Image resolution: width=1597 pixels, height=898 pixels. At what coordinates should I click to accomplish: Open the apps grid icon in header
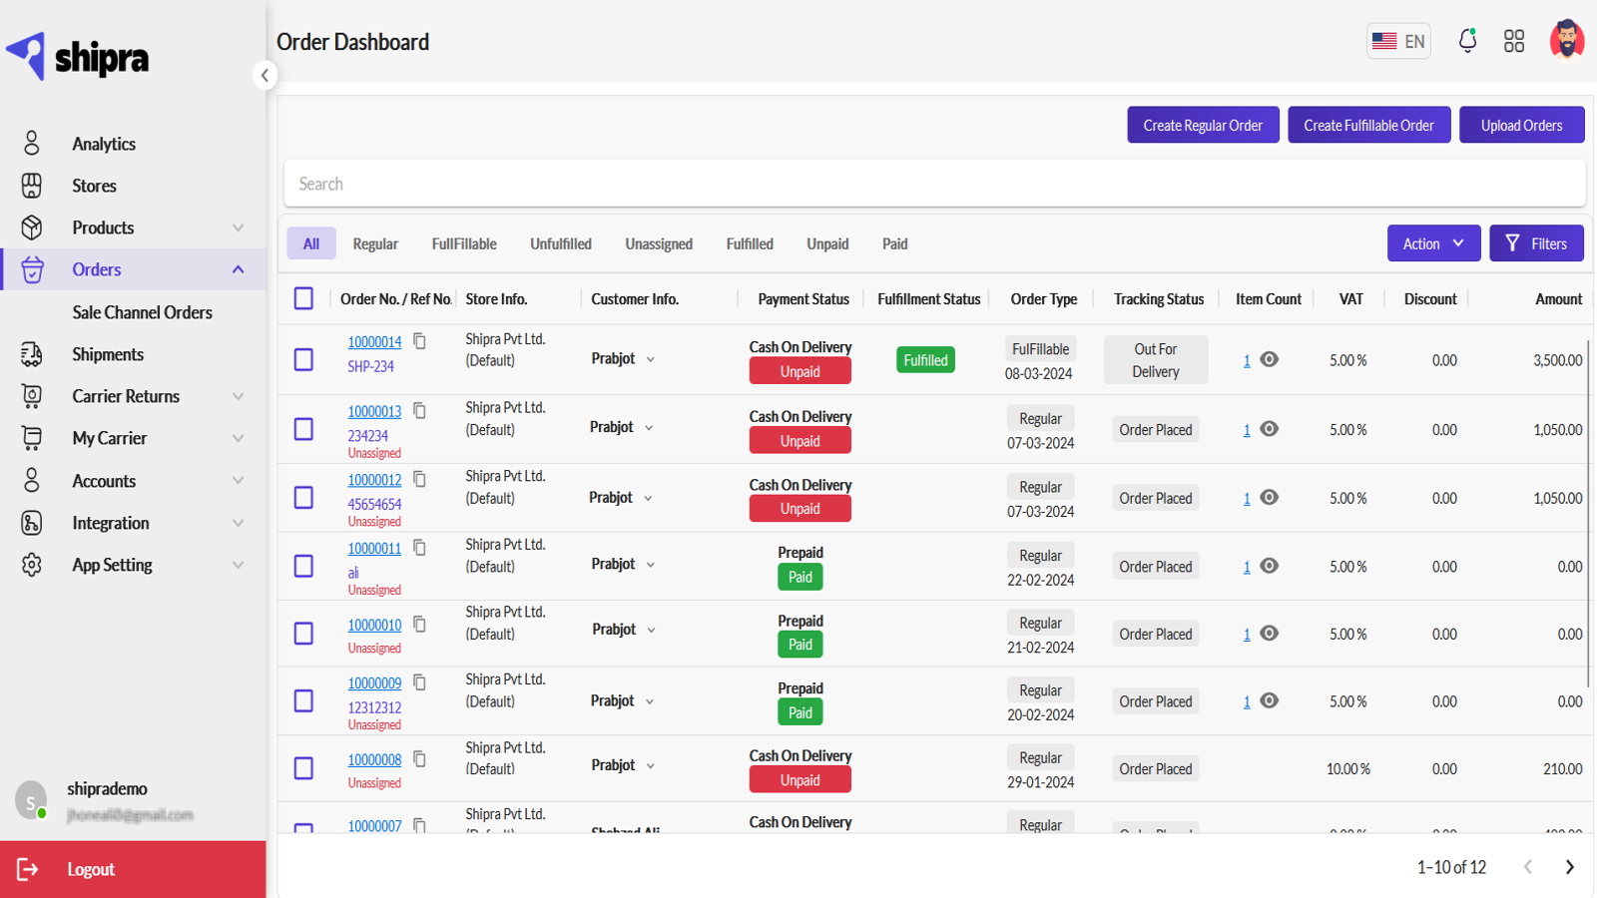[x=1514, y=41]
